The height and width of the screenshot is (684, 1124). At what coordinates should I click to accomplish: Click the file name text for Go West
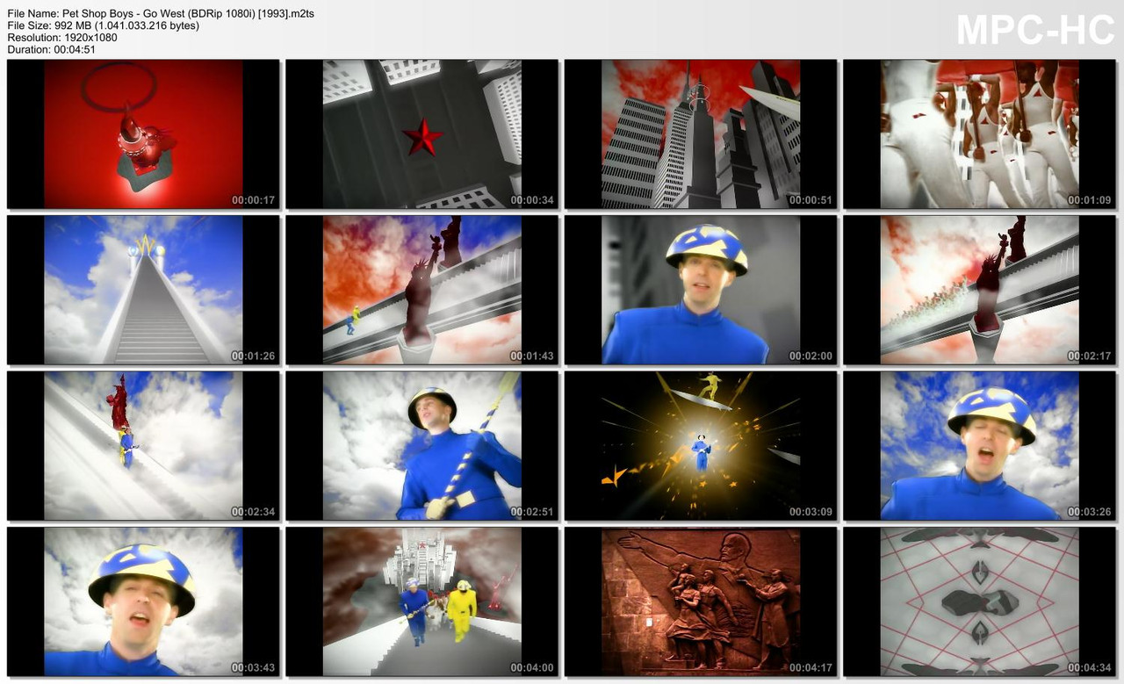(x=161, y=13)
